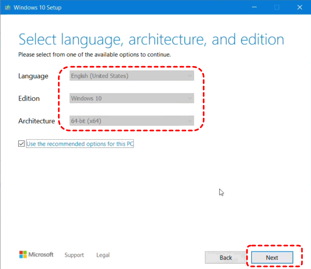311x269 pixels.
Task: Click the 'Select language, architecture, and edition' heading
Action: (x=151, y=40)
